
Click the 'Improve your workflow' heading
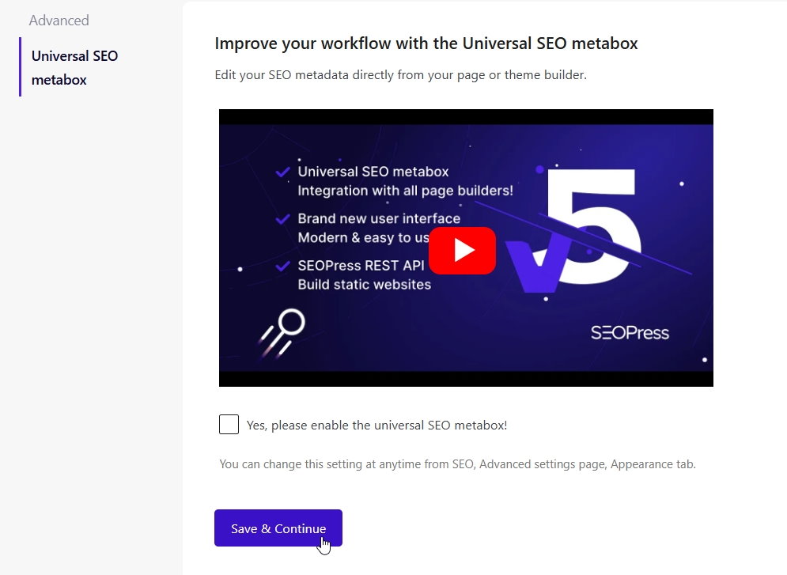[426, 44]
